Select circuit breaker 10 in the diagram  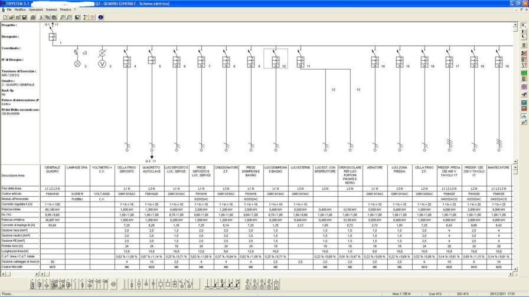click(x=275, y=60)
